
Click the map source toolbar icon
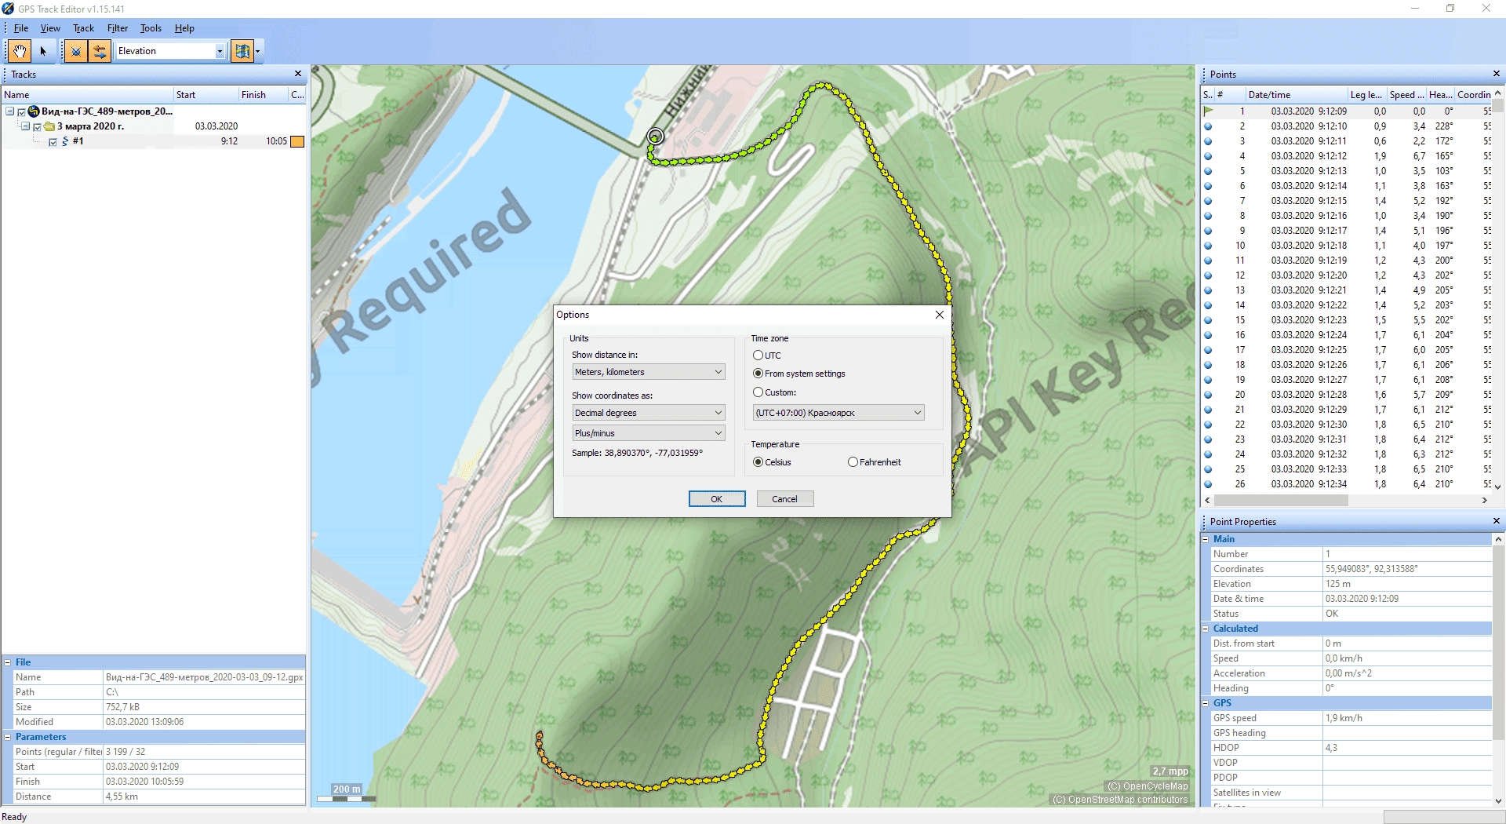[242, 51]
